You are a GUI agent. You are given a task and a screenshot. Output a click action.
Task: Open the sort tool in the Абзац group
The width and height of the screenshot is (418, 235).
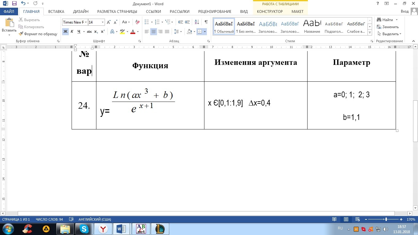pyautogui.click(x=196, y=22)
